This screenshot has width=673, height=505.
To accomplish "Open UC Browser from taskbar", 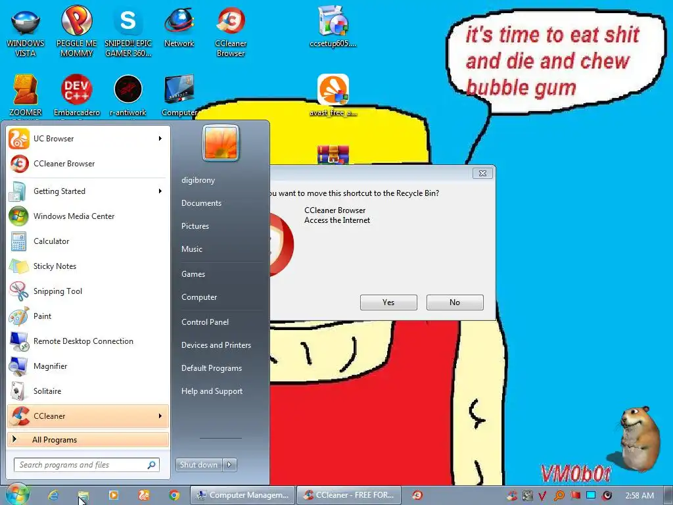I will coord(144,495).
